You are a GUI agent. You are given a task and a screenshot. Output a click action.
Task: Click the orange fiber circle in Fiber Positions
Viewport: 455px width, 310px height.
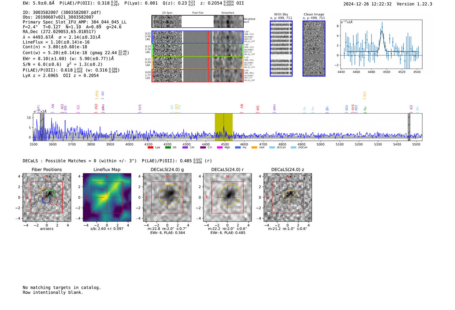(44, 192)
